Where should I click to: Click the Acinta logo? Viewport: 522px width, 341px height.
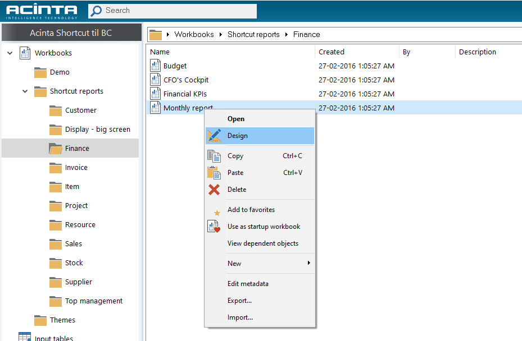coord(42,12)
